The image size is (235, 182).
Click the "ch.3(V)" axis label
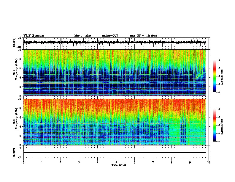pos(14,153)
